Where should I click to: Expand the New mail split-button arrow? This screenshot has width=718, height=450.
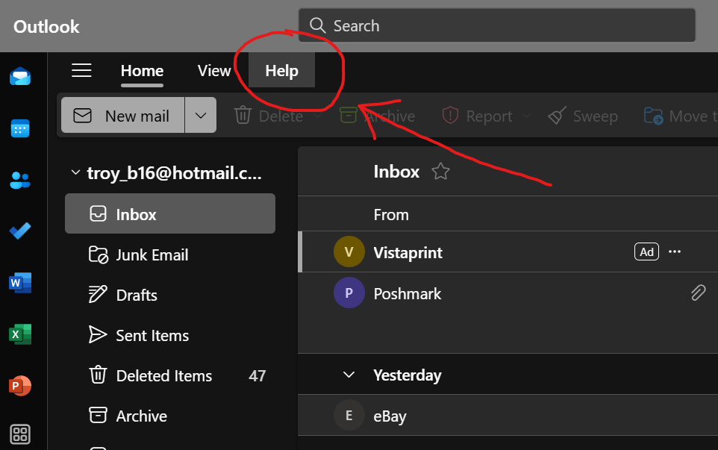point(200,115)
